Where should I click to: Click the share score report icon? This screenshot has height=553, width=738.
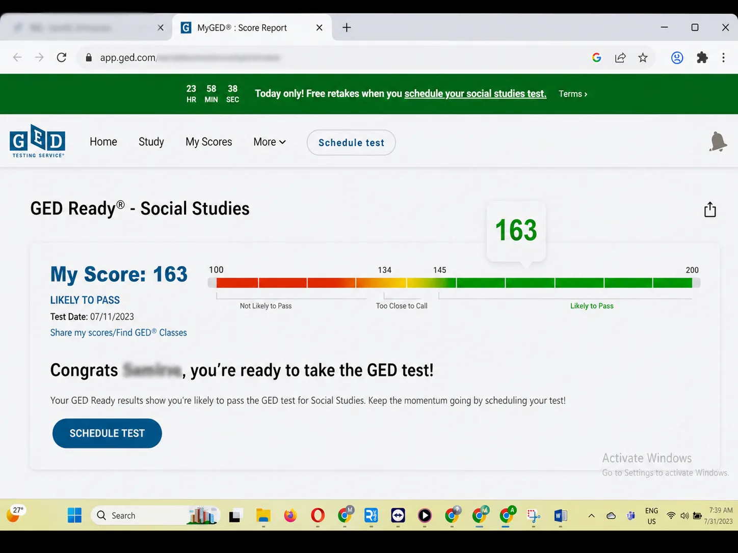pos(710,209)
